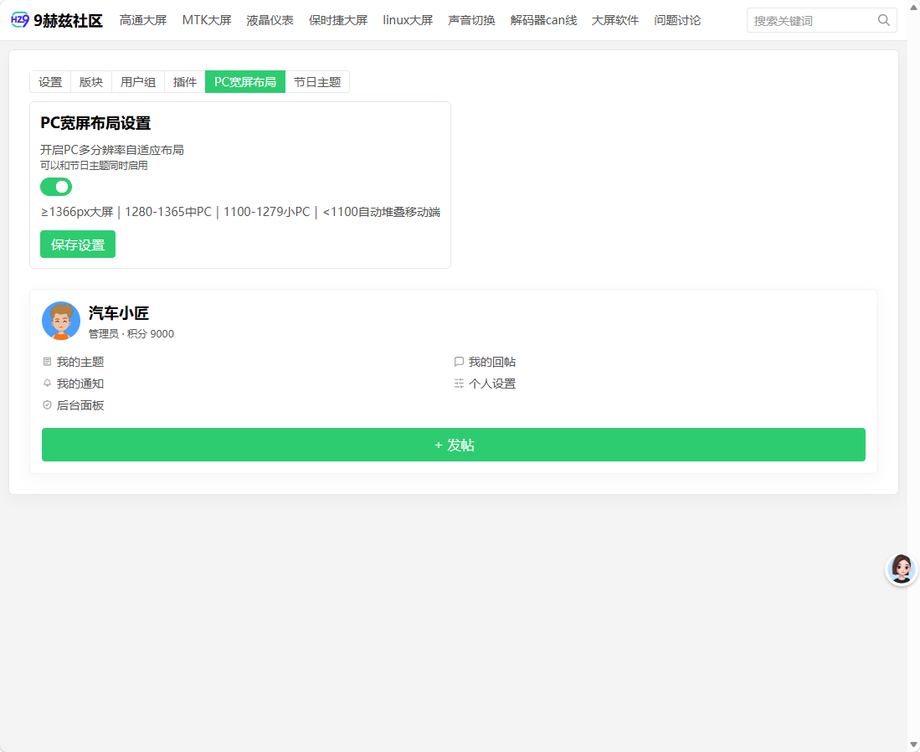Click the 汽车小匠 user avatar
Viewport: 920px width, 752px height.
click(61, 321)
